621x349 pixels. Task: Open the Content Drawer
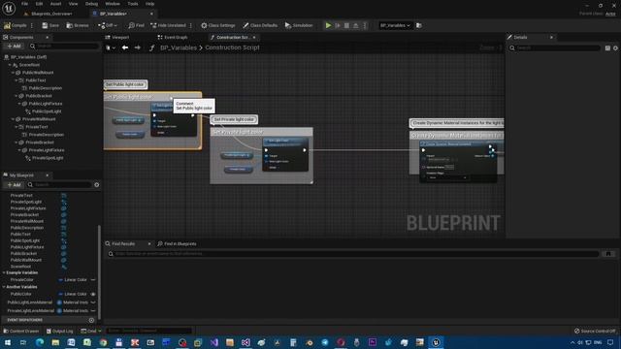click(x=21, y=331)
